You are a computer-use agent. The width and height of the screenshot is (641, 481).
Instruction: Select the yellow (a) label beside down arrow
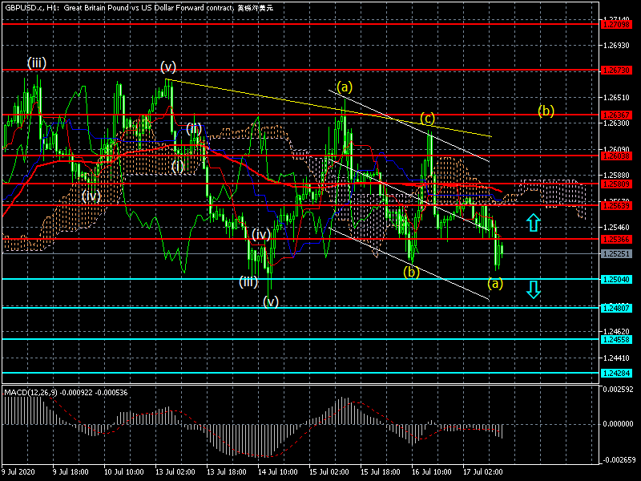click(495, 282)
